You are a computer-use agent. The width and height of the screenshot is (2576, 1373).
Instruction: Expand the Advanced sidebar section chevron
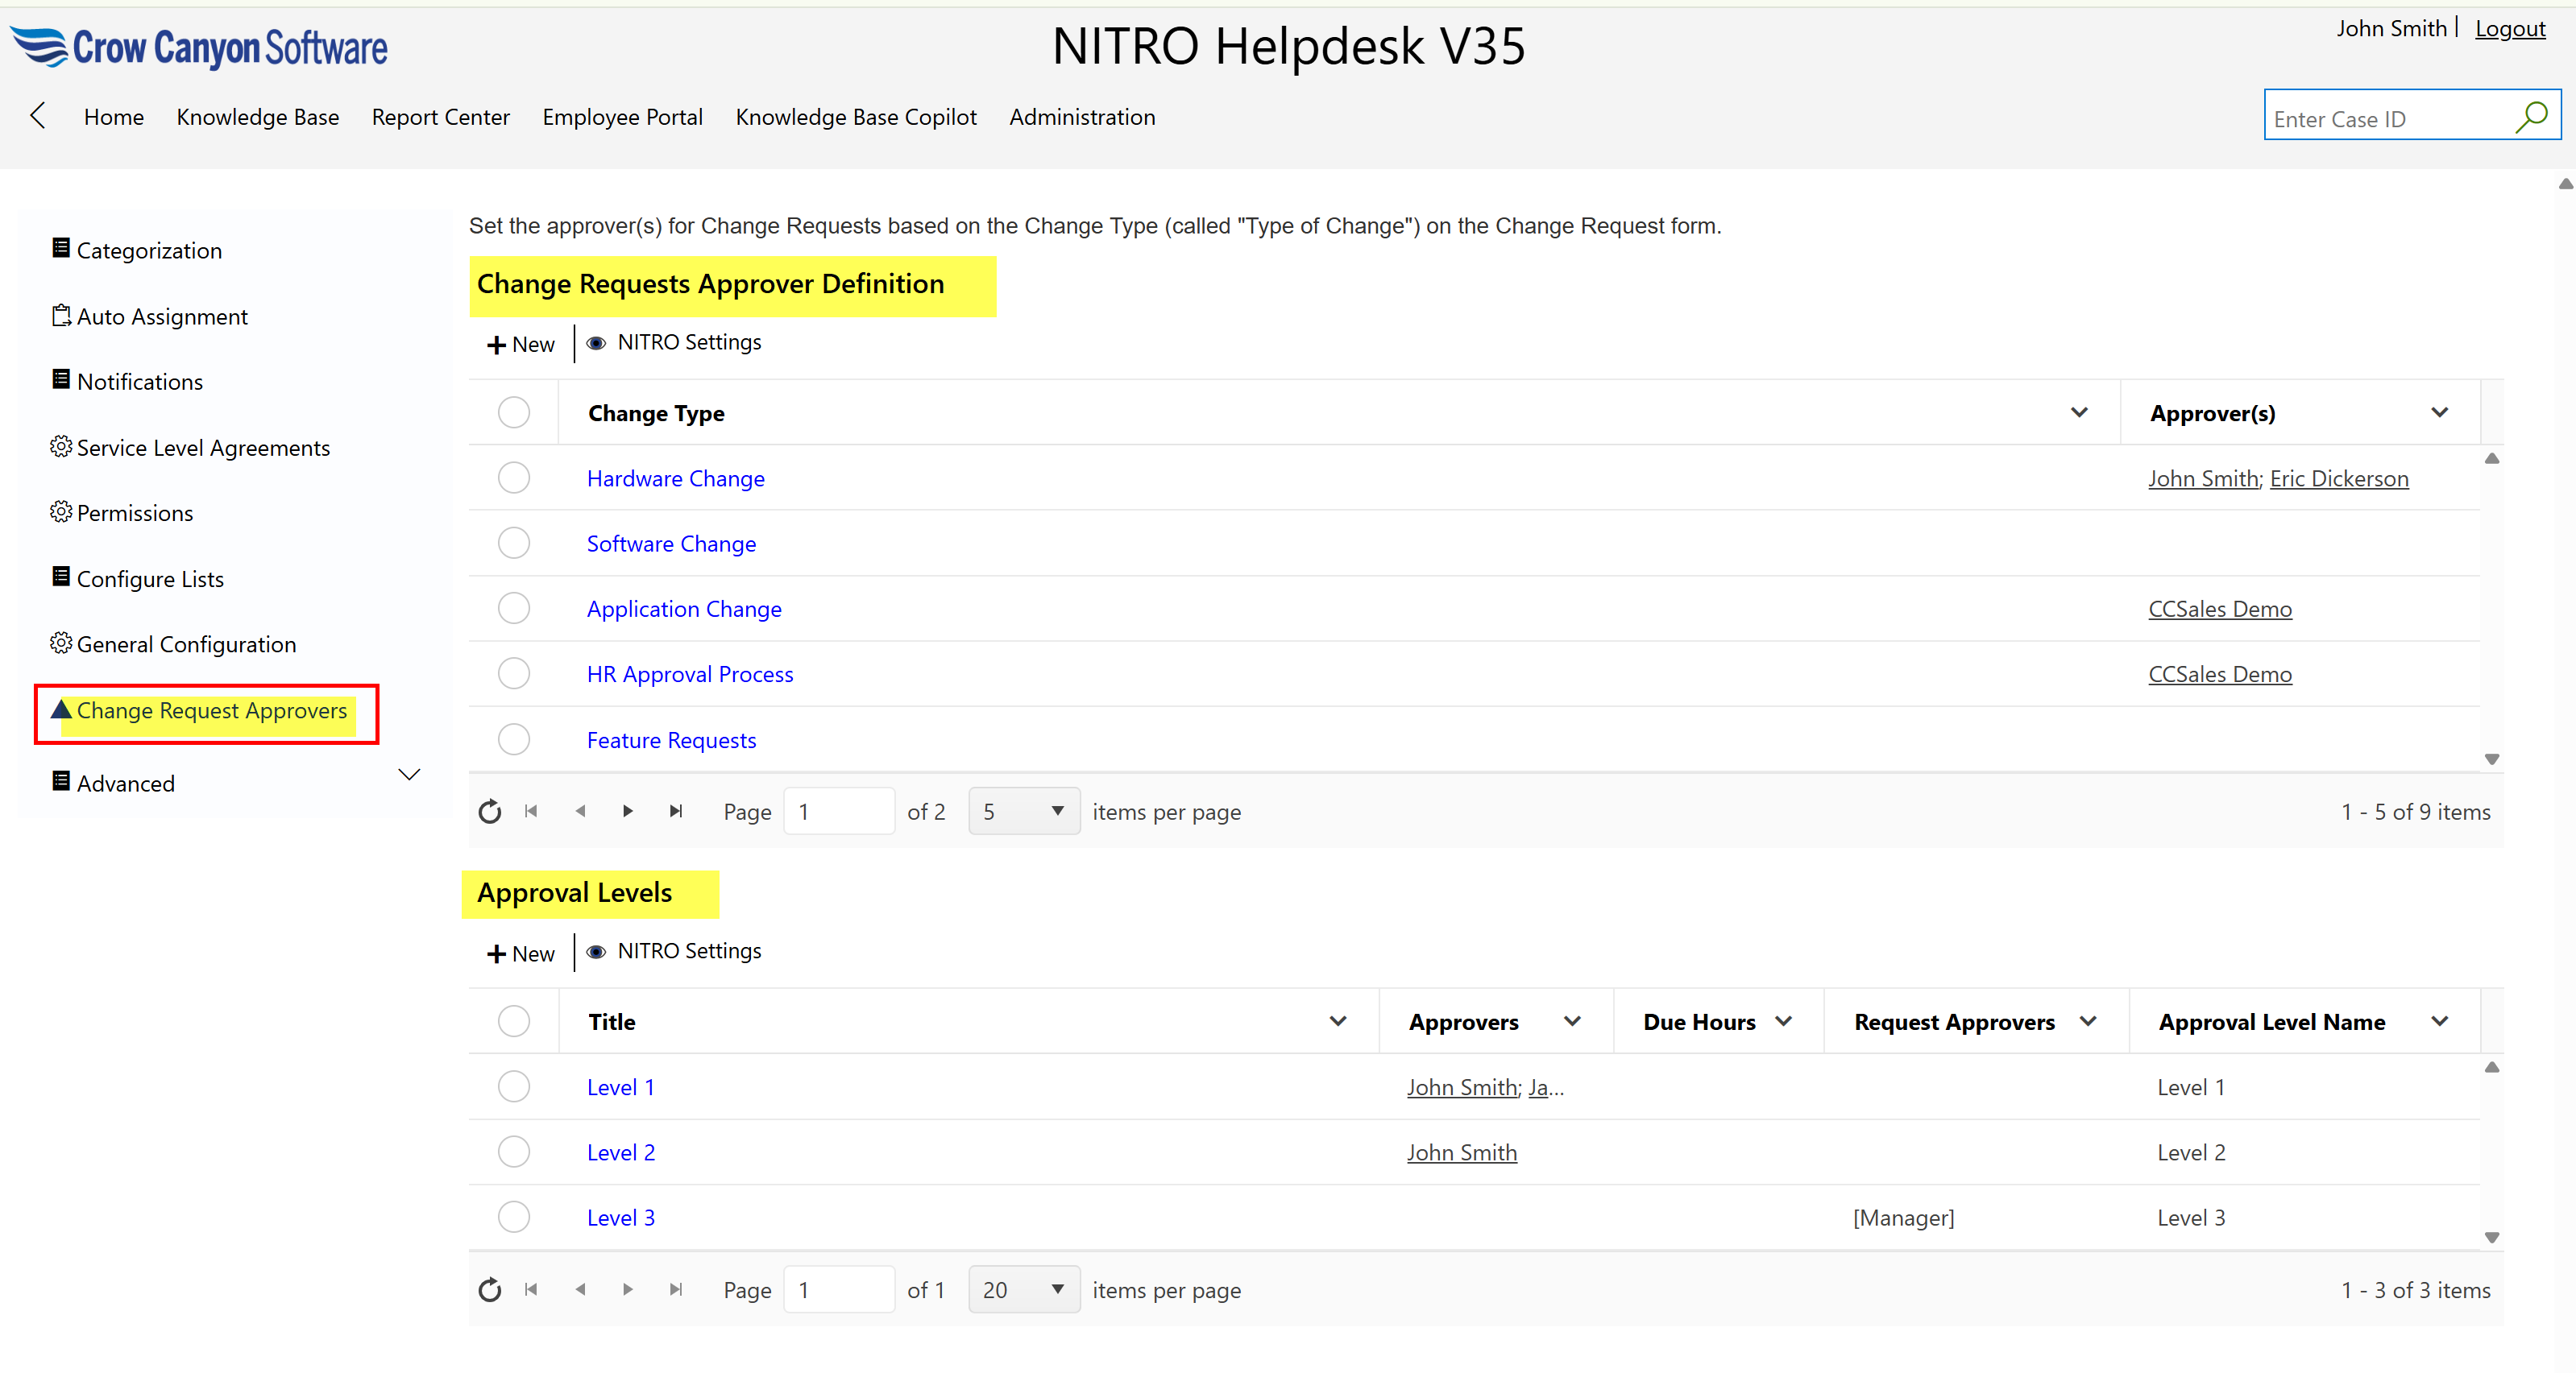[x=409, y=775]
